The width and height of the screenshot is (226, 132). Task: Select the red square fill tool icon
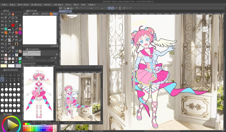pyautogui.click(x=13, y=25)
